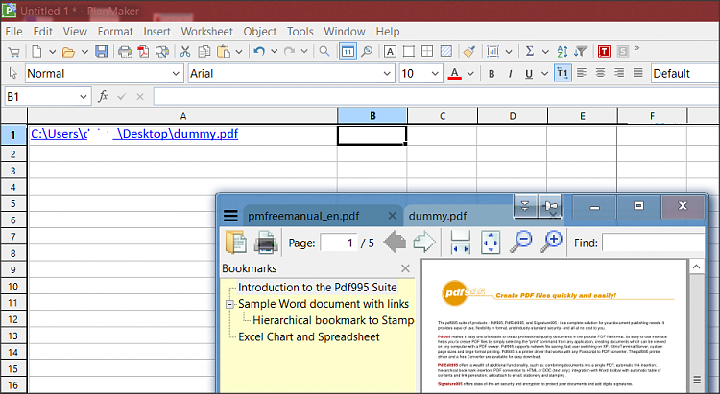Open the dummy.pdf hyperlink in cell A1

click(134, 134)
